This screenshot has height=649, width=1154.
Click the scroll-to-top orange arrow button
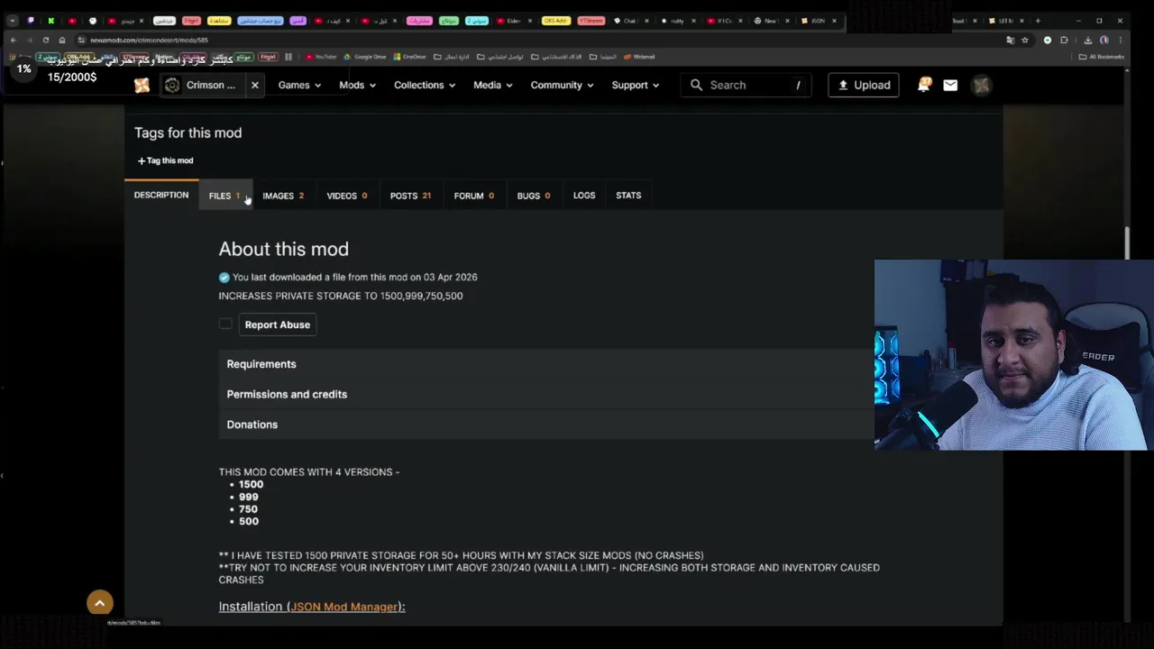[x=100, y=603]
